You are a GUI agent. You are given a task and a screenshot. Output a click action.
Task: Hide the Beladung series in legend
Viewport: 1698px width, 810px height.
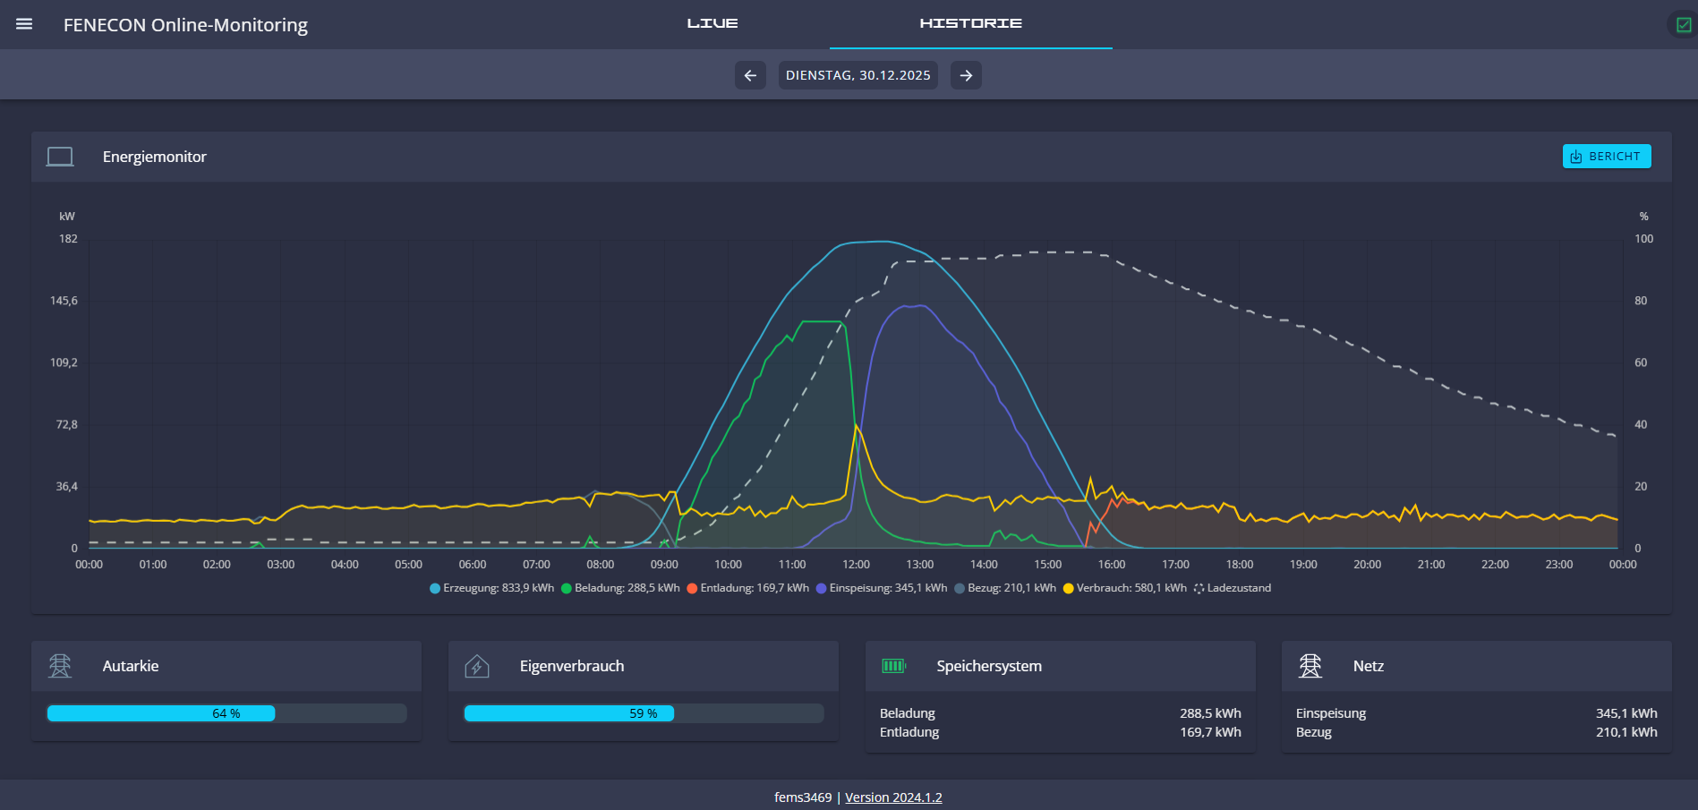pos(620,588)
